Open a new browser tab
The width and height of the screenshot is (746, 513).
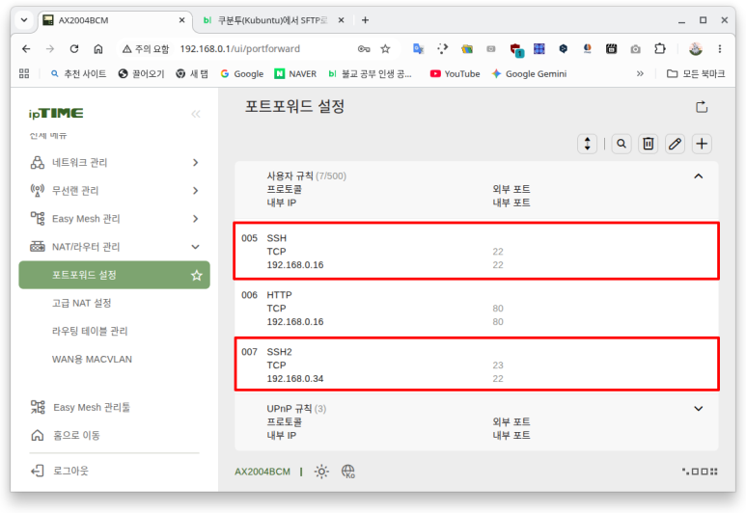(x=365, y=20)
